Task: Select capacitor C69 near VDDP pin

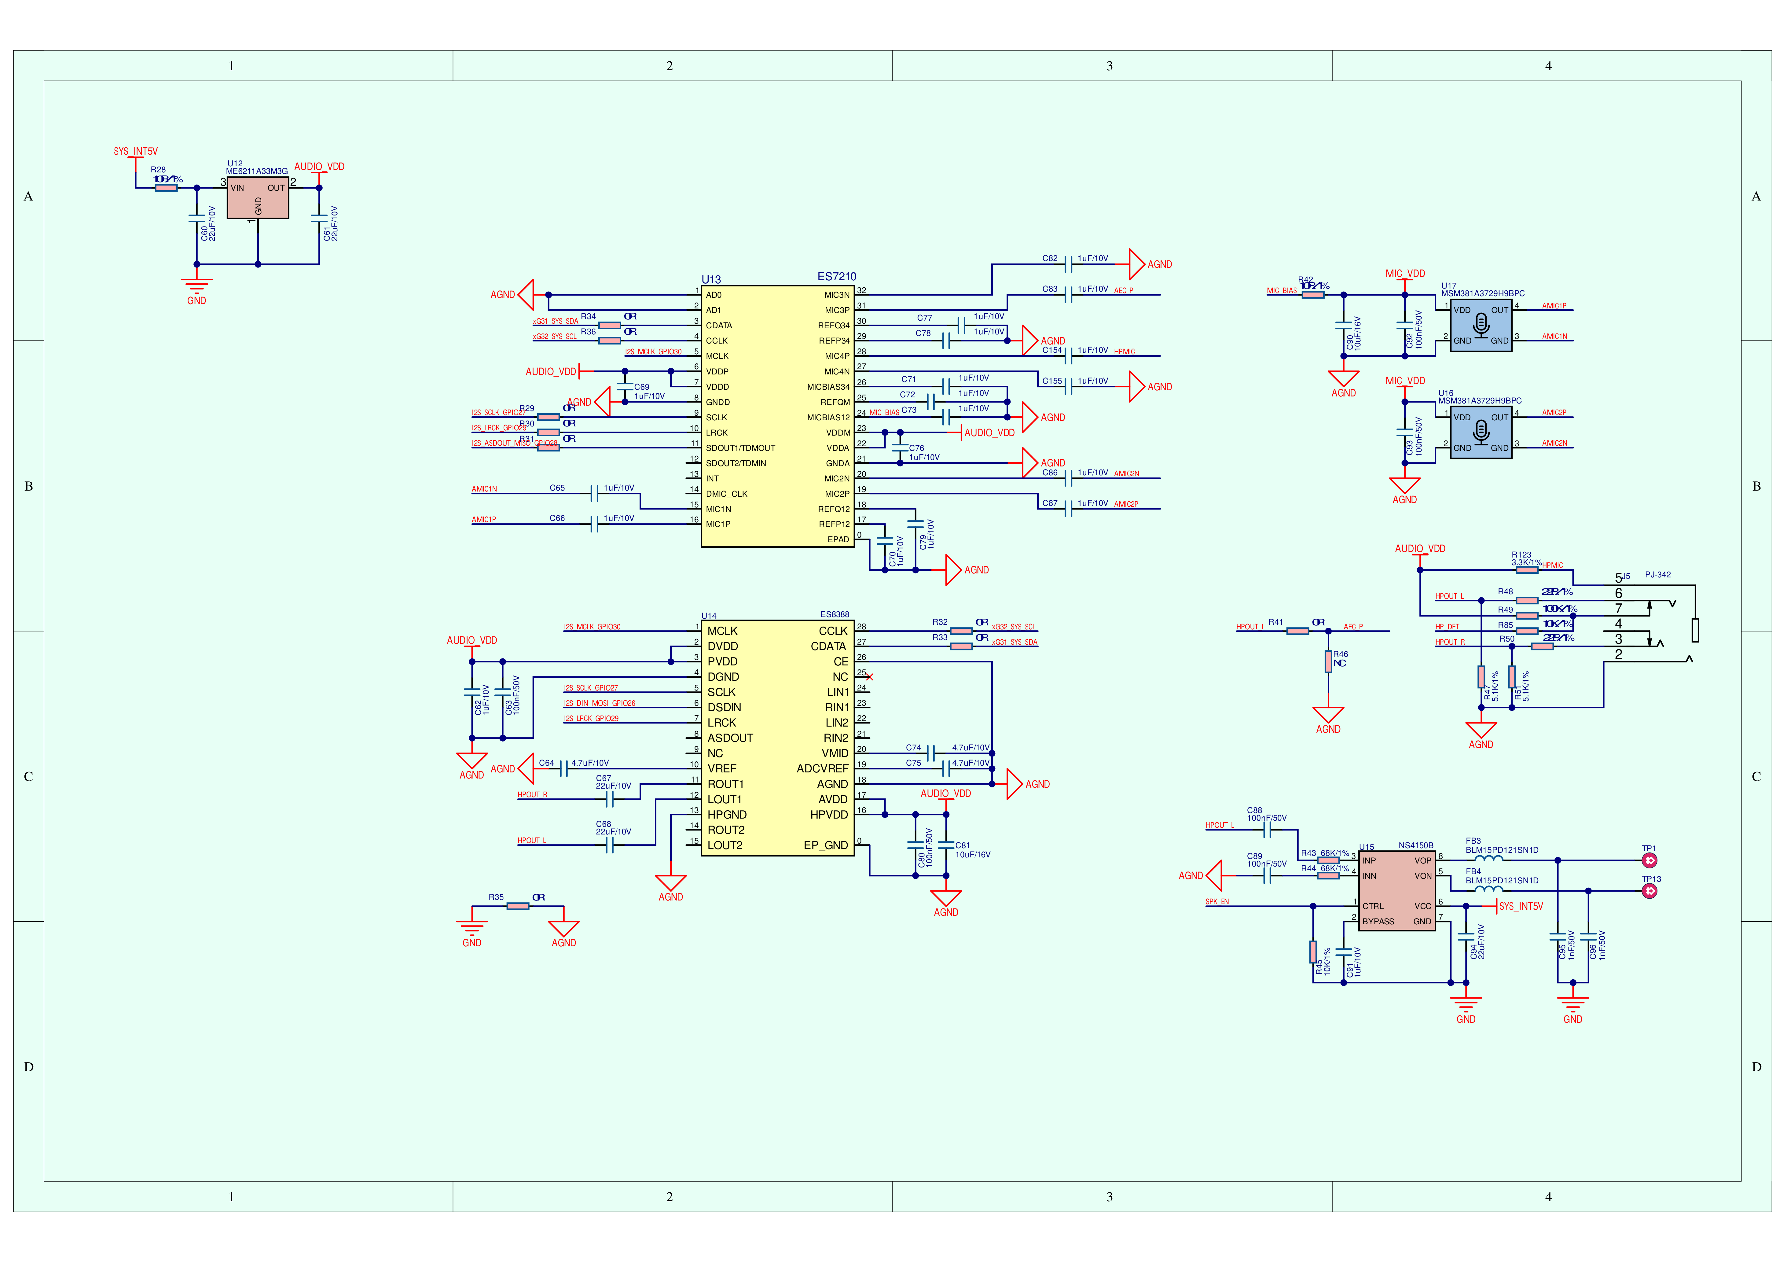Action: click(x=625, y=386)
